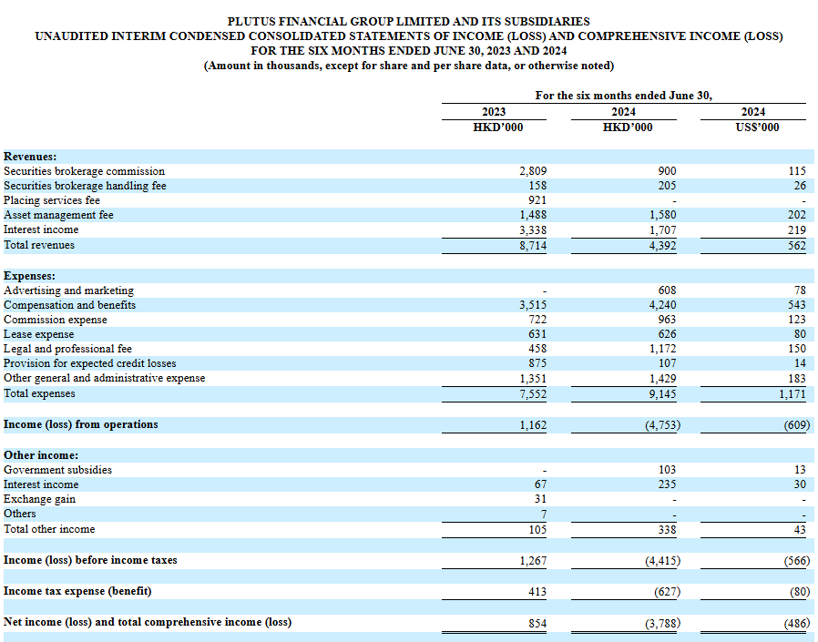818x642 pixels.
Task: Click total revenues value 4,392
Action: pos(662,246)
